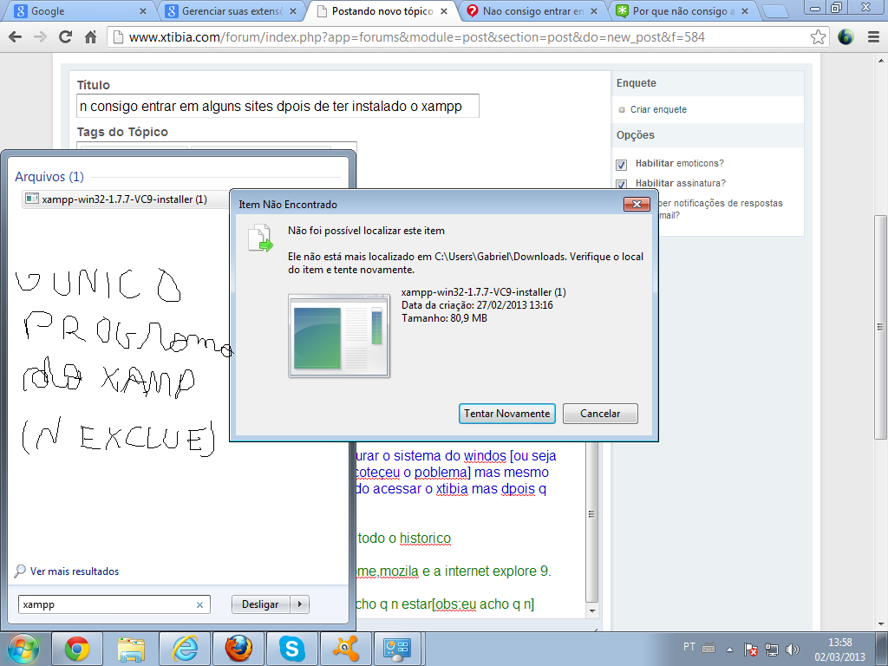This screenshot has height=666, width=888.
Task: Click Tentar Novamente button
Action: point(506,414)
